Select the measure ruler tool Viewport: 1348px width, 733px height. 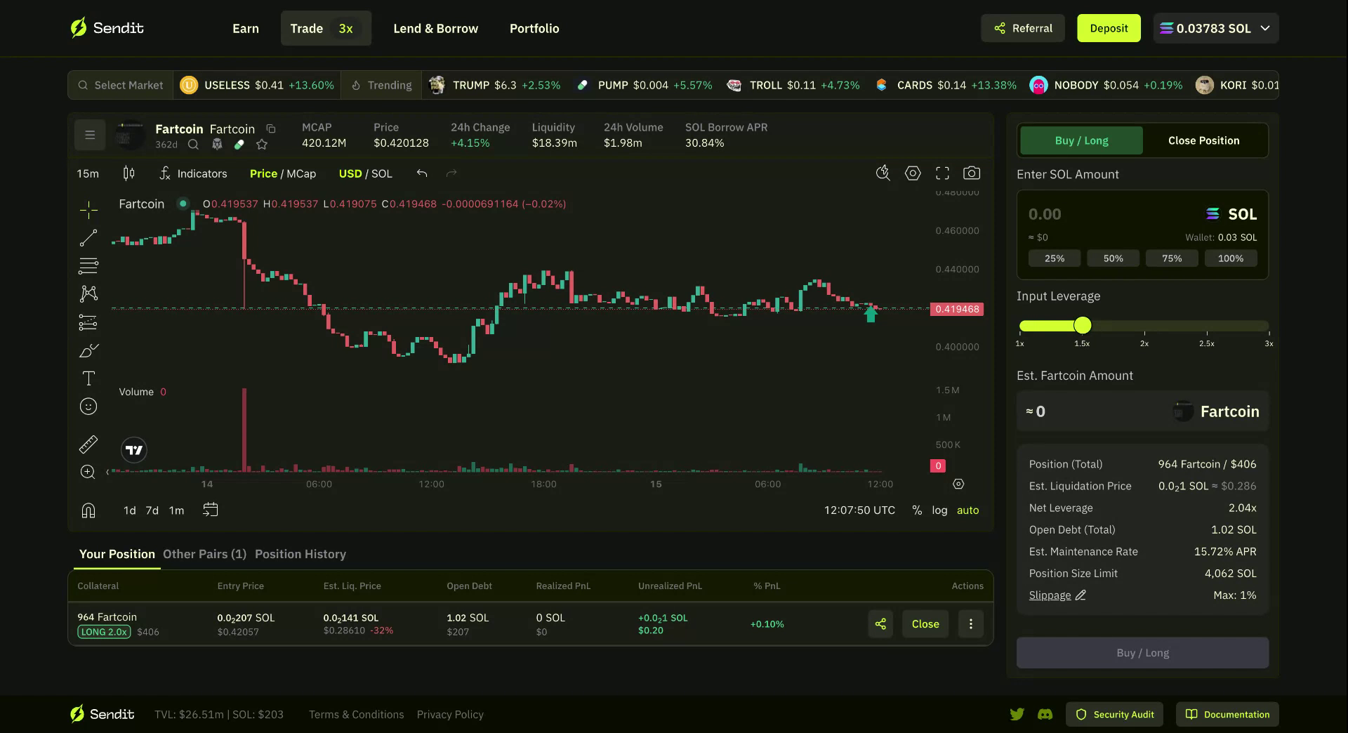88,444
